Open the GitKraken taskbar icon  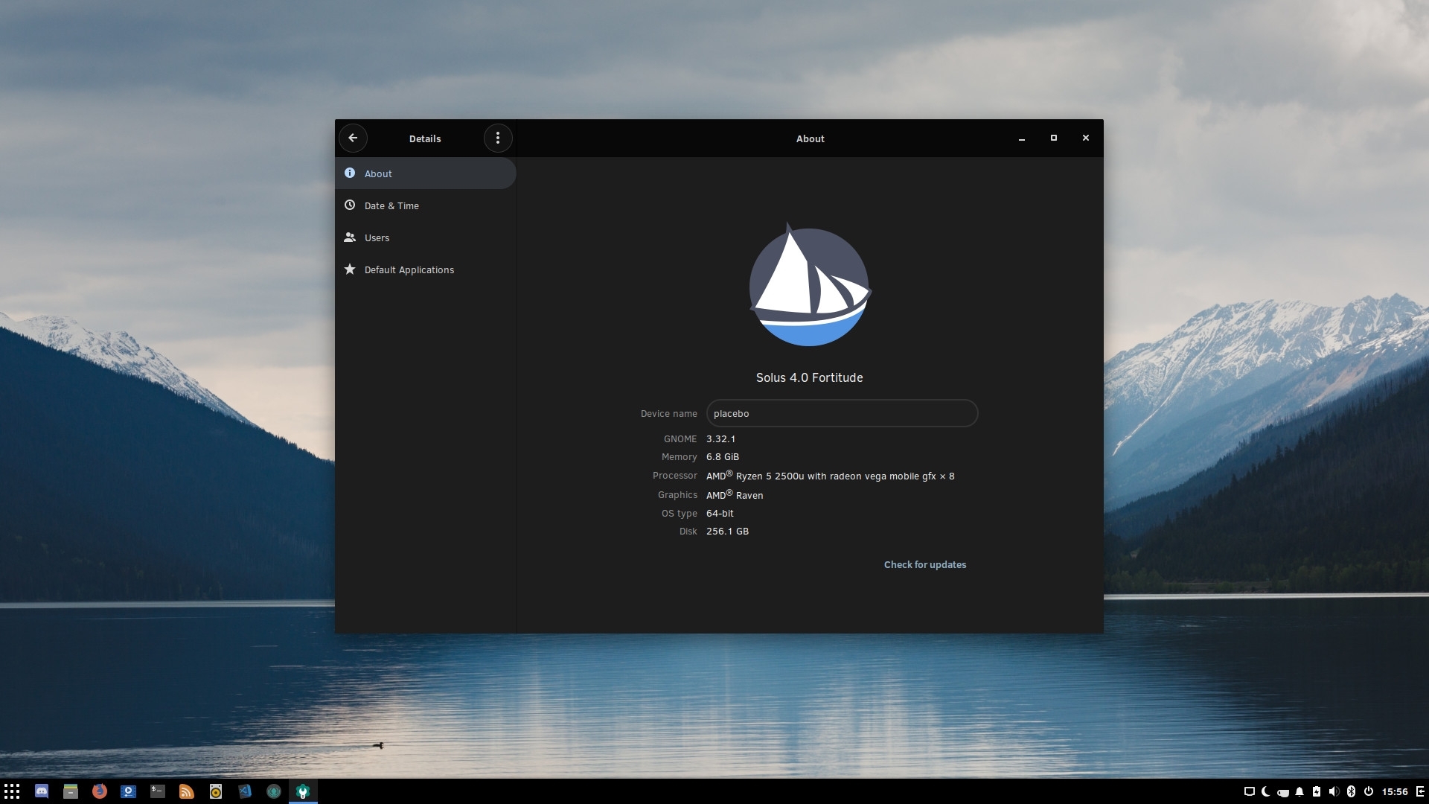tap(274, 791)
